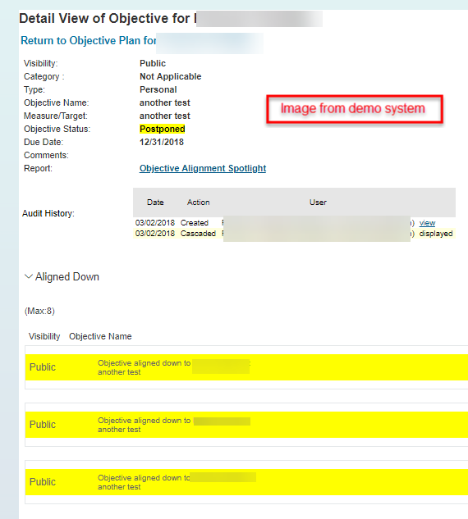Image resolution: width=468 pixels, height=519 pixels.
Task: Click the highlighted Postponed status value
Action: pos(162,129)
